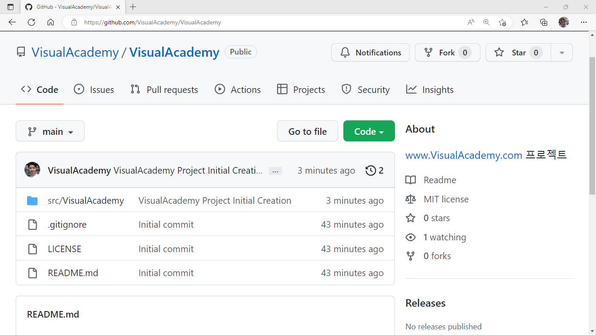Add this page to favorites star icon
The image size is (596, 335).
(502, 22)
